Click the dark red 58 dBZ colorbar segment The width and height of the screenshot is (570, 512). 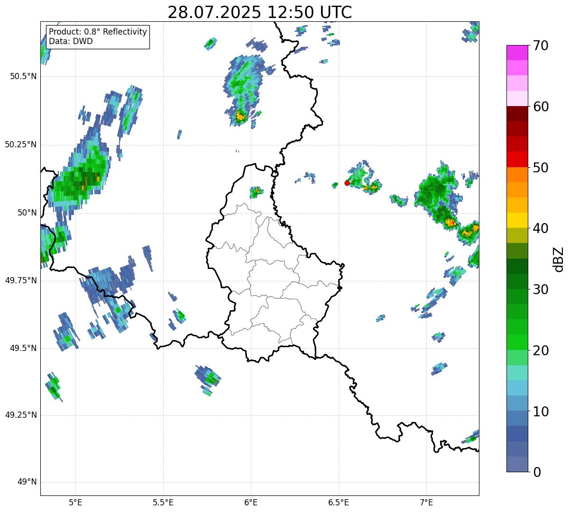click(517, 114)
